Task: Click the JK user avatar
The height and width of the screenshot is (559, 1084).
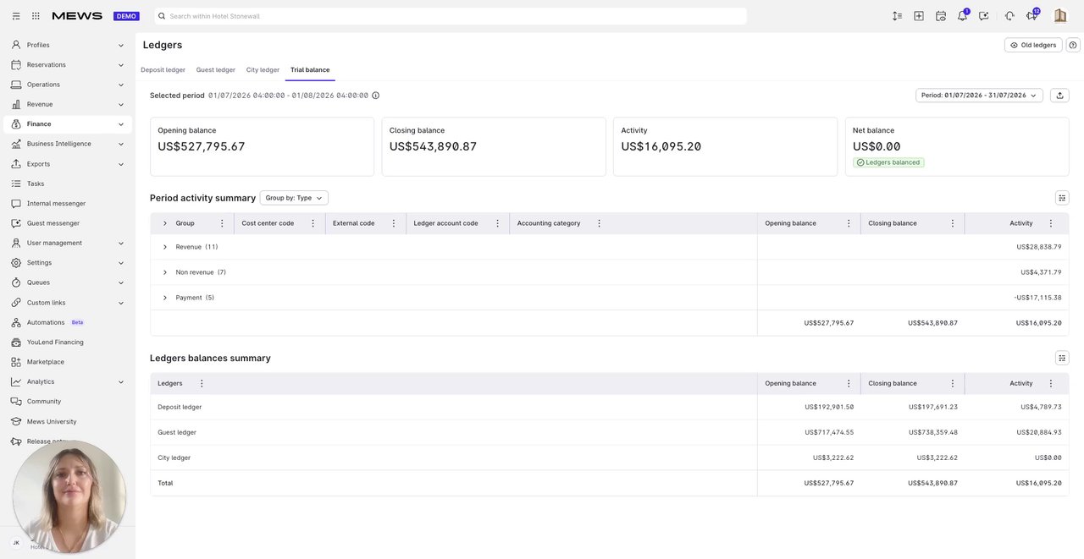Action: point(16,543)
